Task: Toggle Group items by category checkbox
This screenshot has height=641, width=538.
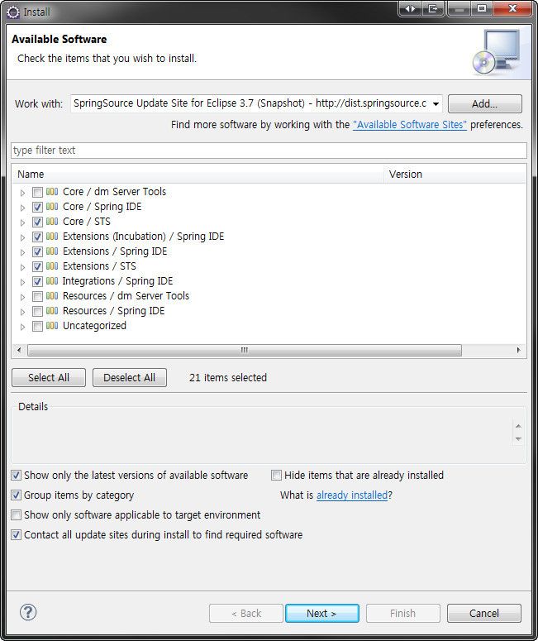Action: click(16, 495)
